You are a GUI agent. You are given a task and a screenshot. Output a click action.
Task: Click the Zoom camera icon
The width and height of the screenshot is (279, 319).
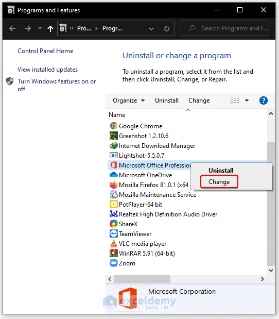click(114, 263)
